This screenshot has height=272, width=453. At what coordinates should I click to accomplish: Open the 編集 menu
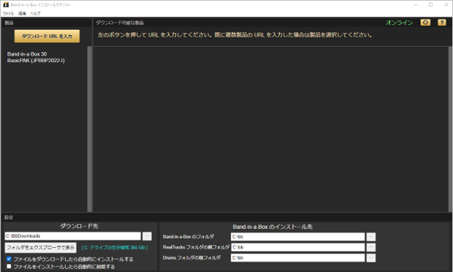tap(22, 13)
